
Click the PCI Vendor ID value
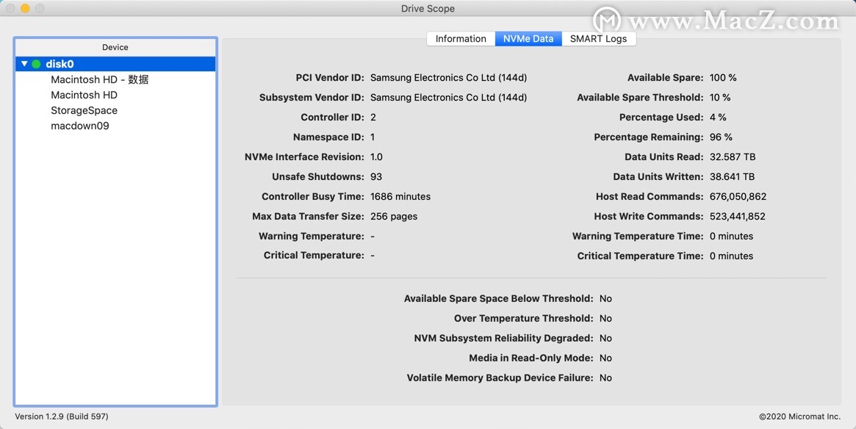click(x=449, y=78)
